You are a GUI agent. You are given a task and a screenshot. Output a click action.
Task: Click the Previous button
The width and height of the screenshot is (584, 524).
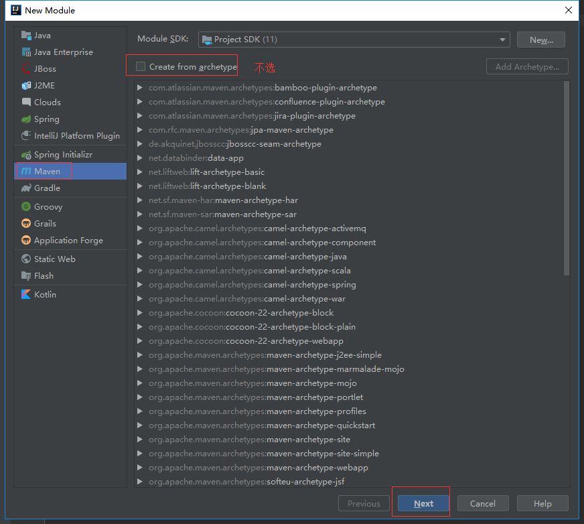coord(364,503)
